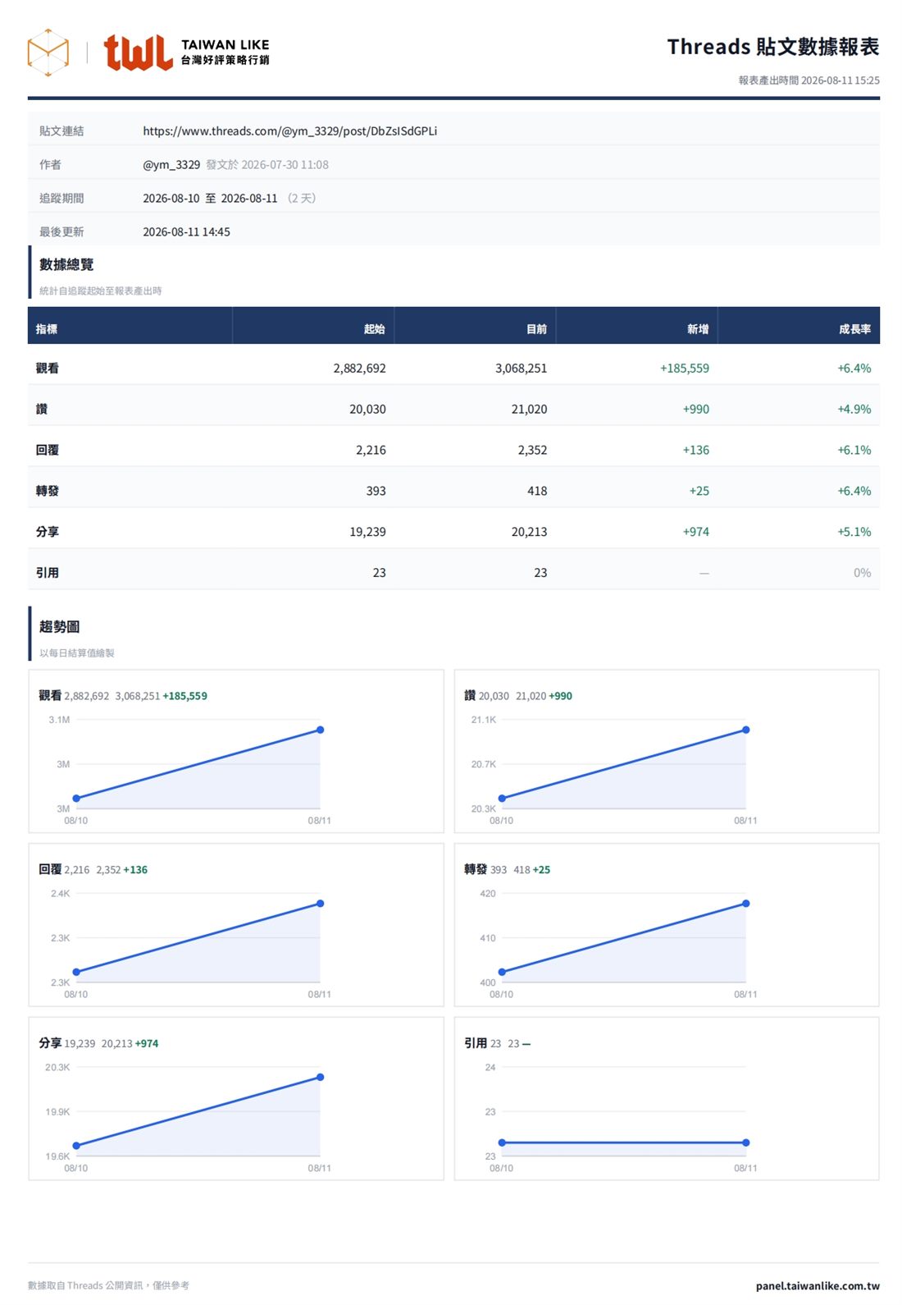This screenshot has height=1305, width=902.
Task: Click the 觀看 row label in table
Action: pyautogui.click(x=48, y=368)
